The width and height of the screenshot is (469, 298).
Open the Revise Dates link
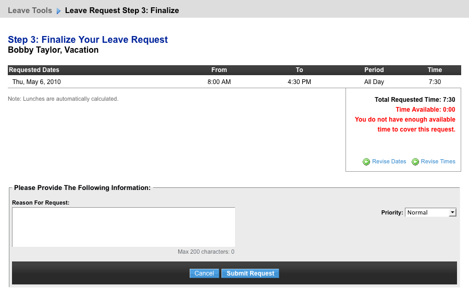pyautogui.click(x=389, y=161)
